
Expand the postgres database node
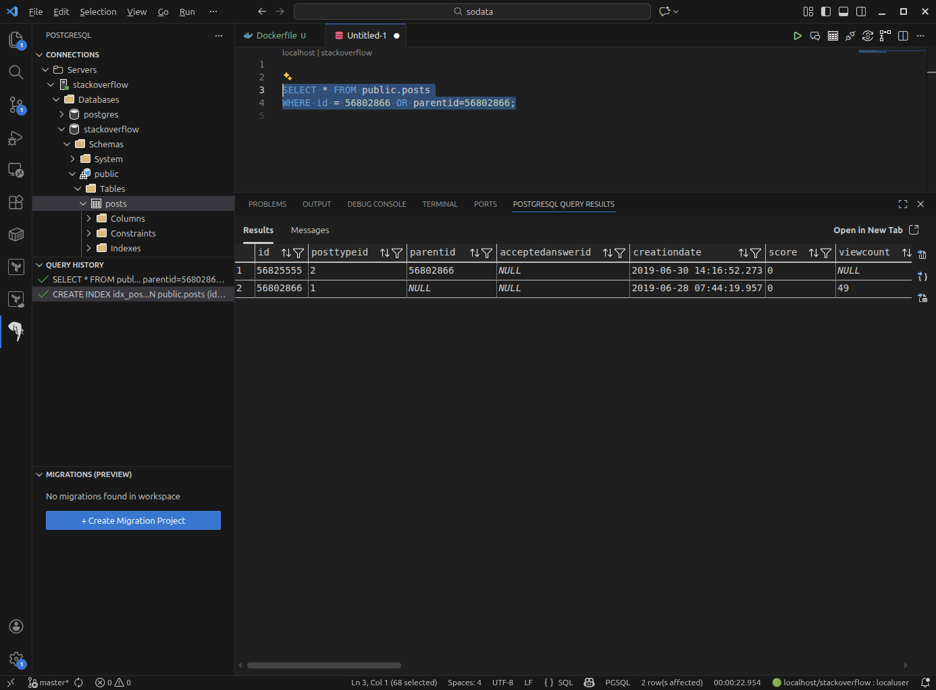coord(61,114)
